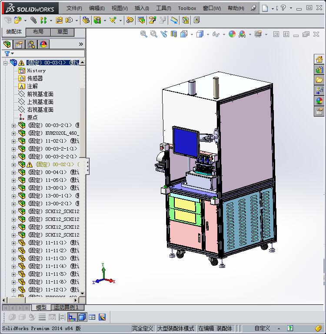Open the 视图(V) menu
Viewport: 326px width, 334px height.
tap(120, 8)
